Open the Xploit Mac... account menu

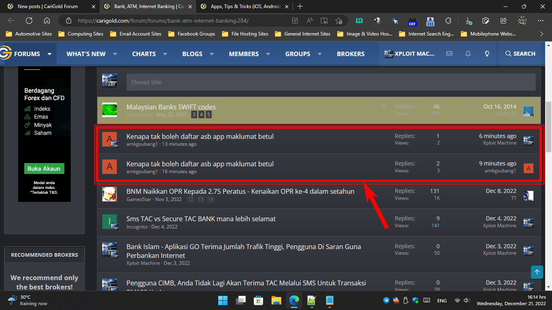click(410, 54)
